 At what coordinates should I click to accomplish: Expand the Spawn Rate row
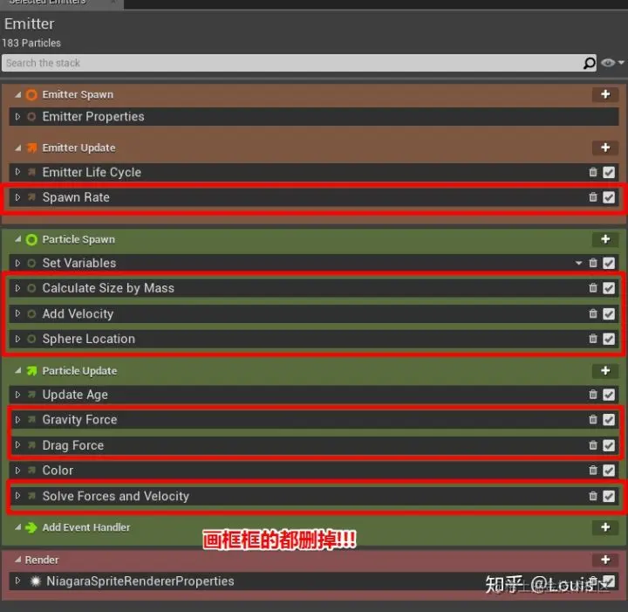coord(17,197)
